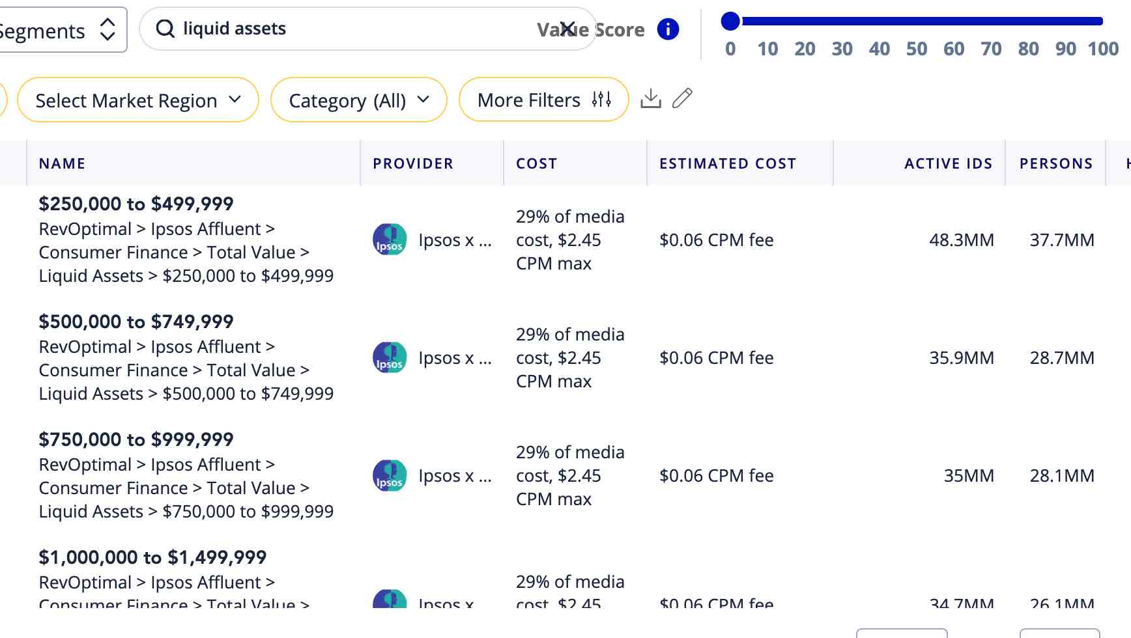Select the $1,000,000 to $1,499,999 segment
This screenshot has height=638, width=1131.
click(x=152, y=557)
